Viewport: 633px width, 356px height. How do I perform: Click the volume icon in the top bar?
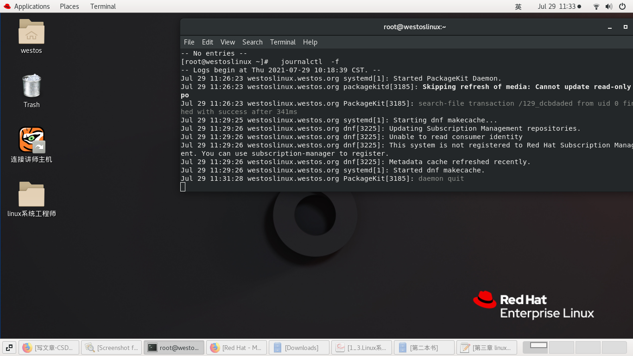608,6
